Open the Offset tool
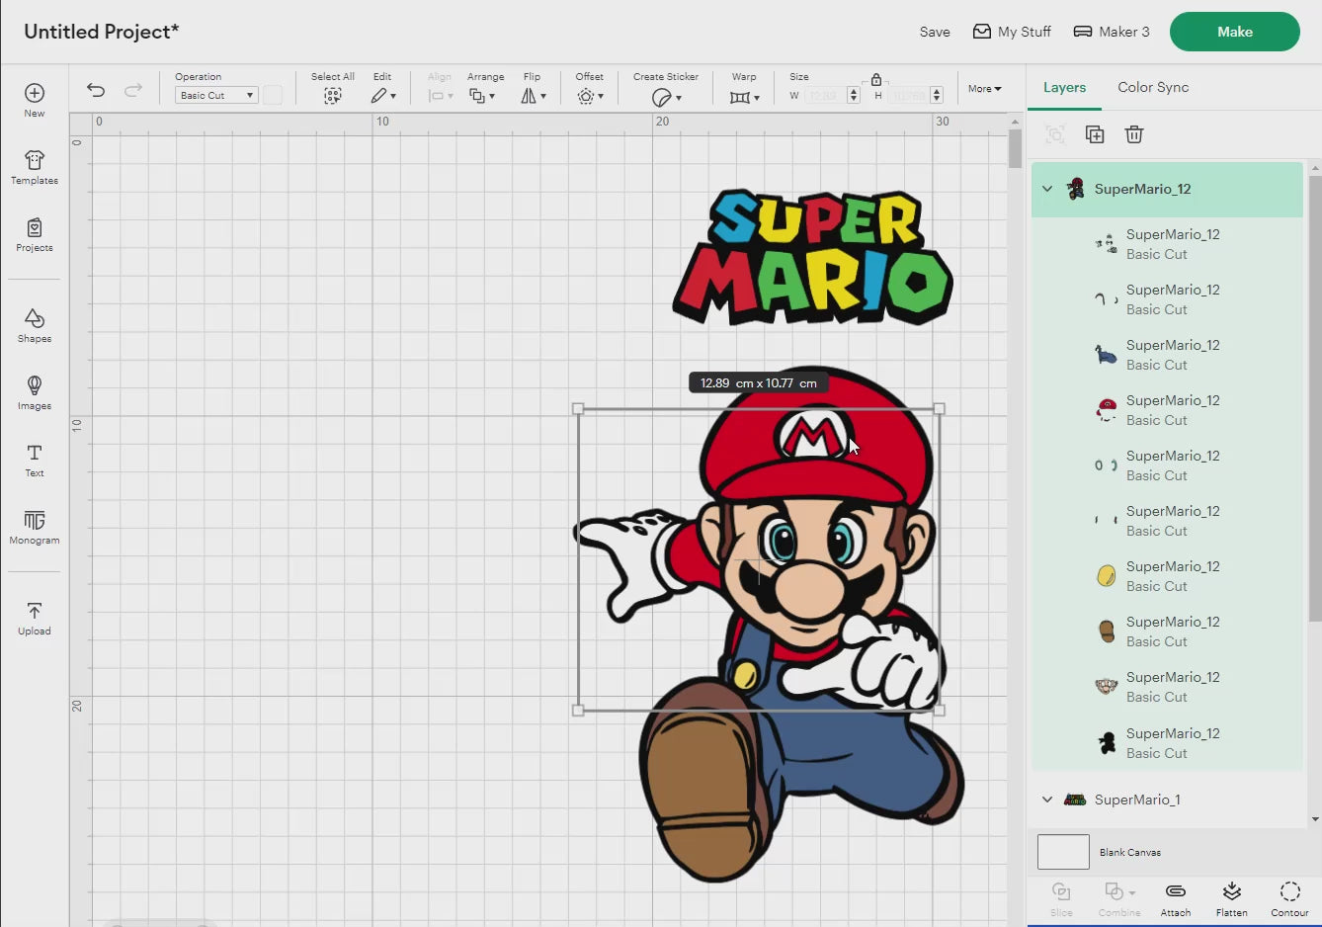This screenshot has height=927, width=1322. pos(590,96)
